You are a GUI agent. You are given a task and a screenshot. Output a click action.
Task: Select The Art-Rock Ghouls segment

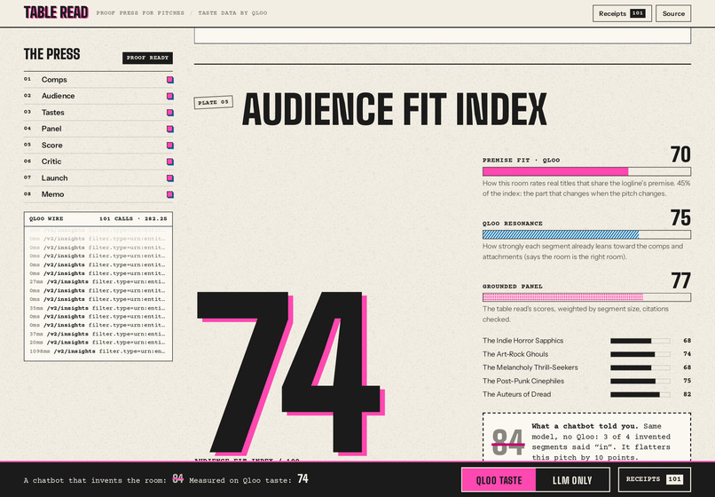coord(586,354)
